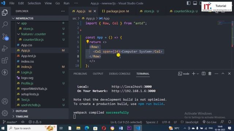This screenshot has height=131, width=234.
Task: Click Windows taskbar search box
Action: pos(32,128)
